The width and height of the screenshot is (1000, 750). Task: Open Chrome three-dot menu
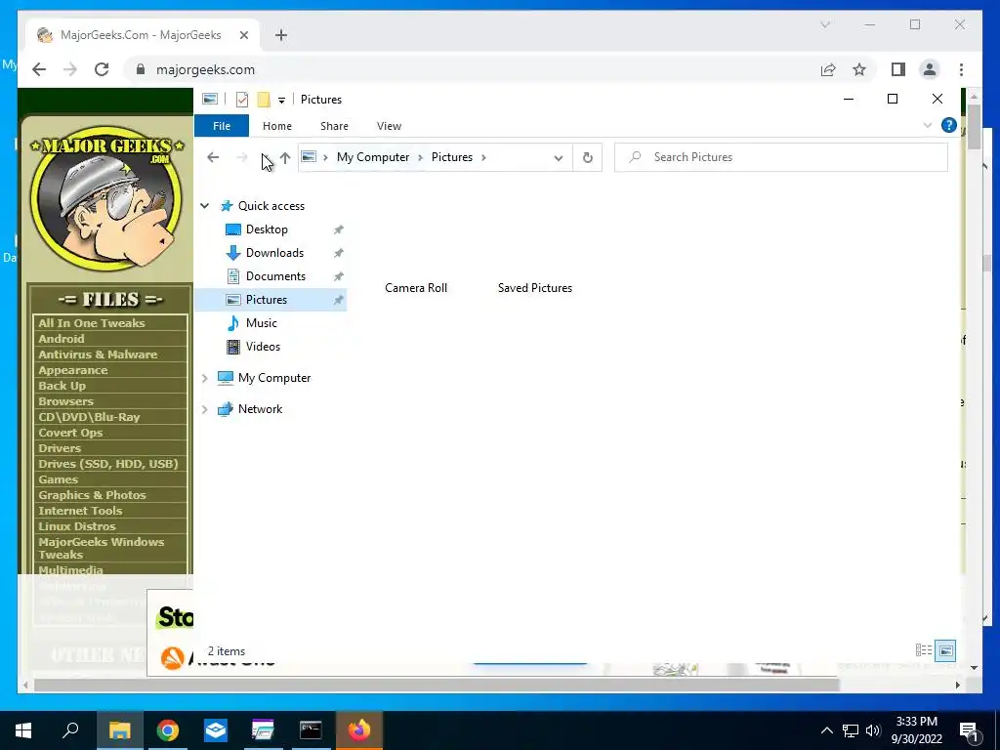point(961,69)
